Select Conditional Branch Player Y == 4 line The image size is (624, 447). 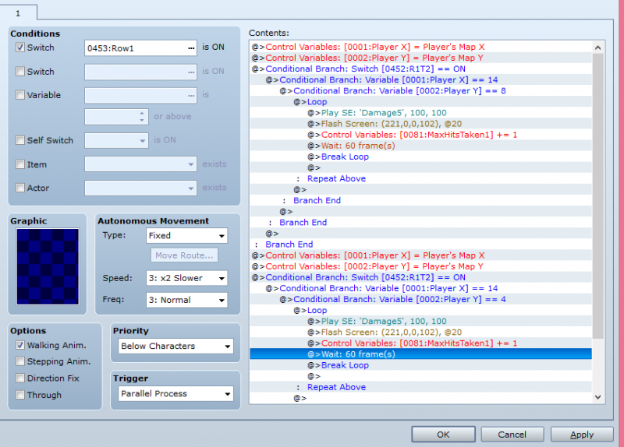(421, 299)
